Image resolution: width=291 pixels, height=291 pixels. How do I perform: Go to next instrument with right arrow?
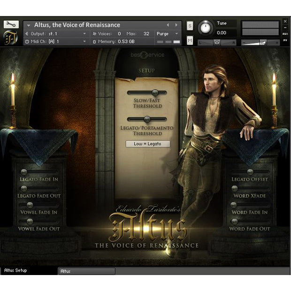[176, 25]
